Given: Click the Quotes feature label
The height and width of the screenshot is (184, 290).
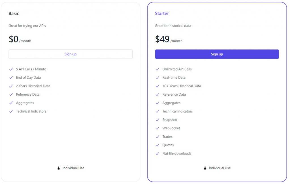Looking at the screenshot, I should pyautogui.click(x=168, y=145).
